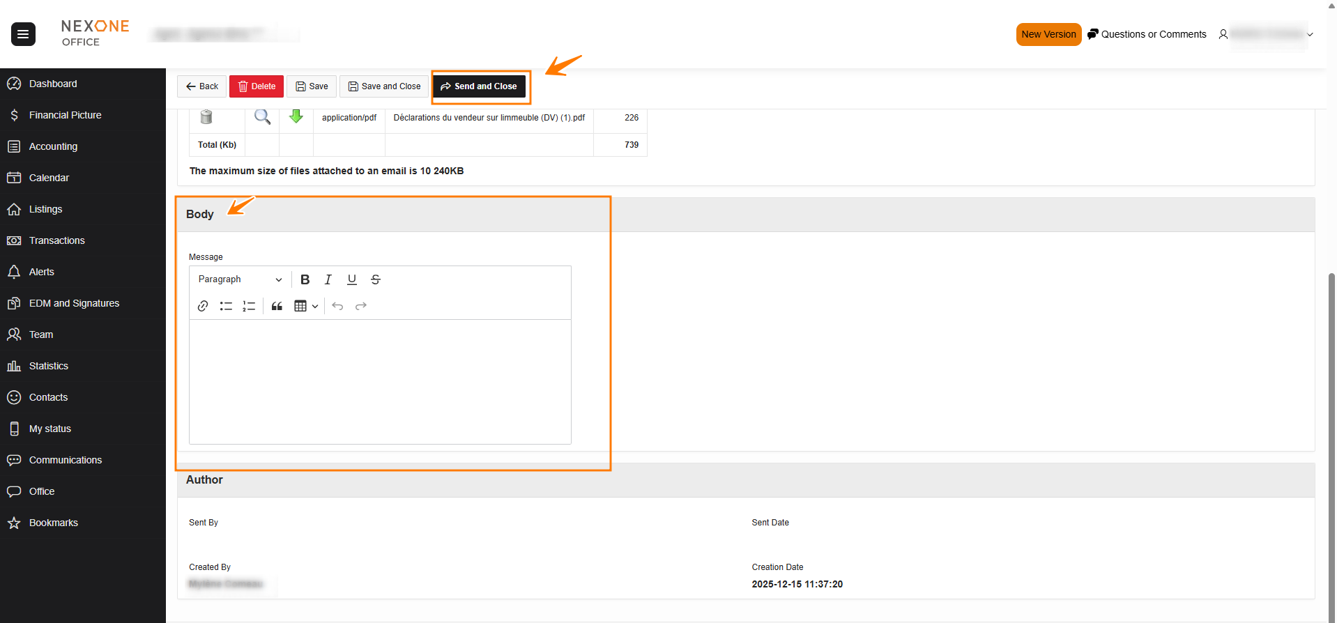Insert a bulleted list

tap(226, 306)
